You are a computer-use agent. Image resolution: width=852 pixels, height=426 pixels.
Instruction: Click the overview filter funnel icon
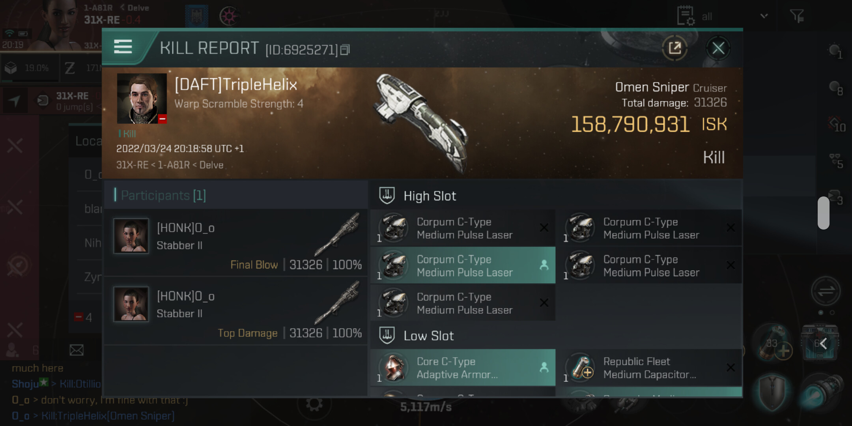[796, 16]
